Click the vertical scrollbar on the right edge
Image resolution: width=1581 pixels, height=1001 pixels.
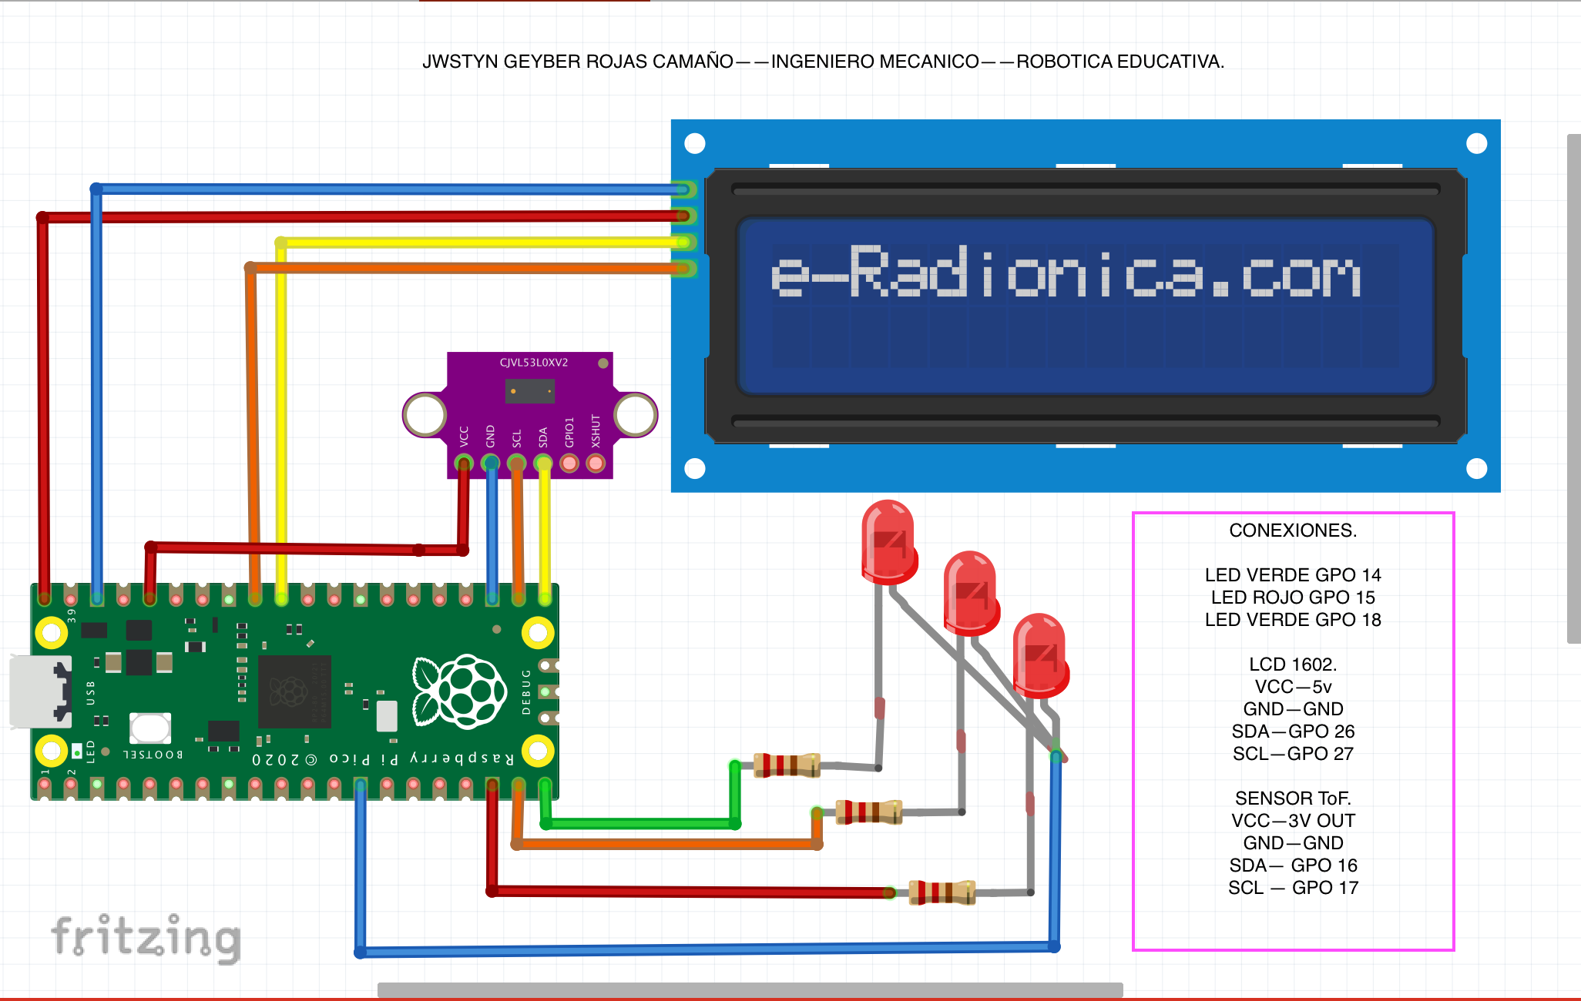1574,389
